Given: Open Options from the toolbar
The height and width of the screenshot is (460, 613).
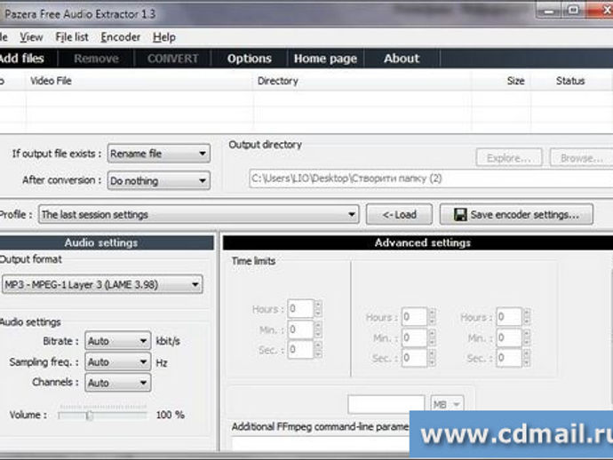Looking at the screenshot, I should pyautogui.click(x=249, y=59).
